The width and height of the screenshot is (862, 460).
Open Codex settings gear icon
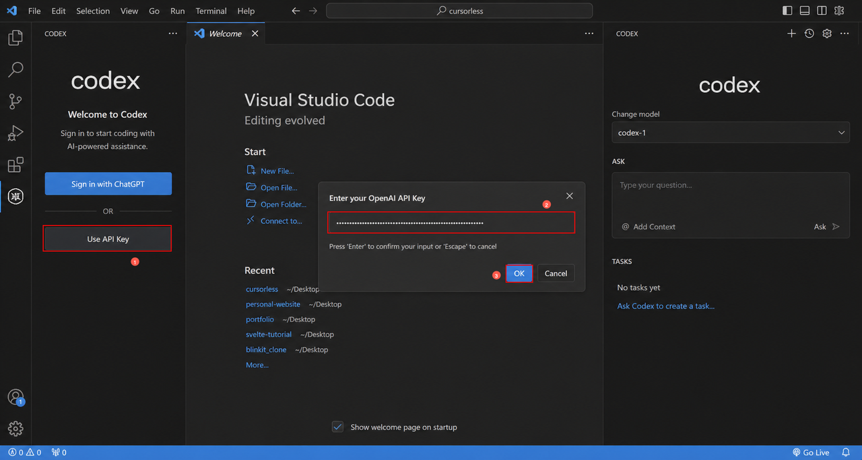pyautogui.click(x=827, y=33)
